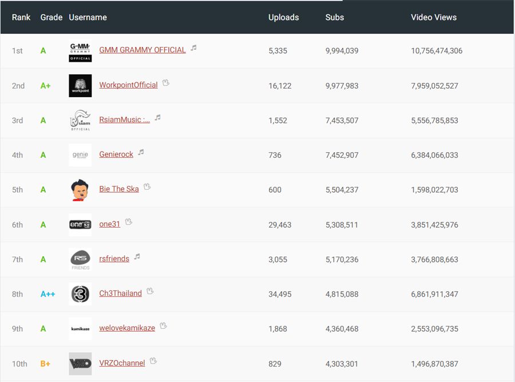515x382 pixels.
Task: Open the RS Friends logo thumbnail
Action: coord(80,259)
